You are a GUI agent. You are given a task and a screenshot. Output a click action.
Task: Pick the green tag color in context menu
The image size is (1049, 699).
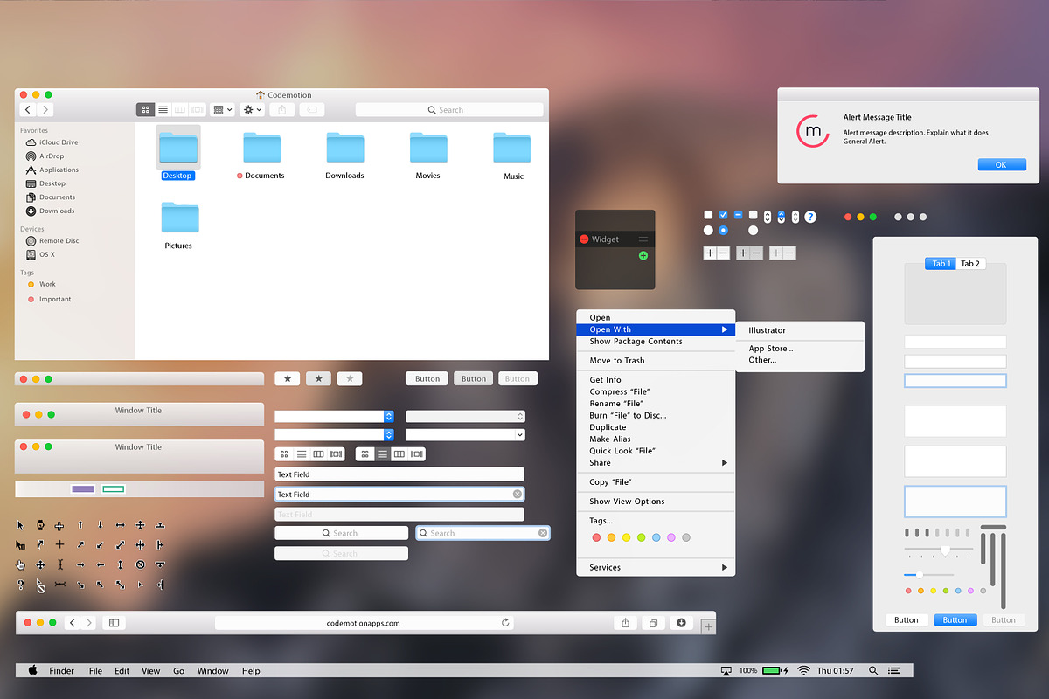click(642, 537)
